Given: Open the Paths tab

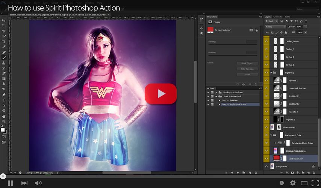Looking at the screenshot, I should pyautogui.click(x=287, y=17).
